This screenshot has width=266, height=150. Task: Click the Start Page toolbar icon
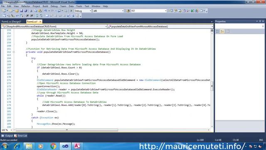[192, 11]
